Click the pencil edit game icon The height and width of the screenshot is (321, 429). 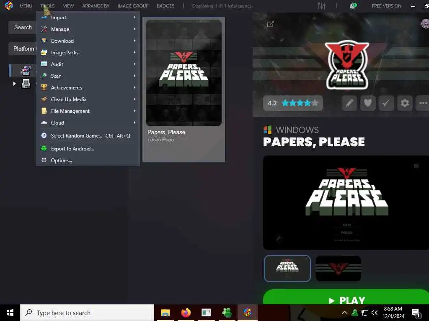pos(349,103)
